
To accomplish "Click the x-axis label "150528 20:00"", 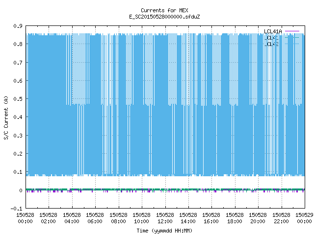I will click(258, 218).
